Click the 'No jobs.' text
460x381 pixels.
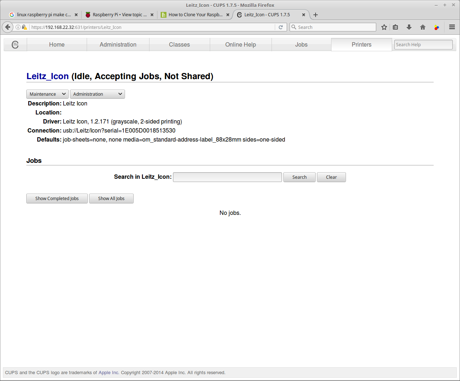(230, 213)
